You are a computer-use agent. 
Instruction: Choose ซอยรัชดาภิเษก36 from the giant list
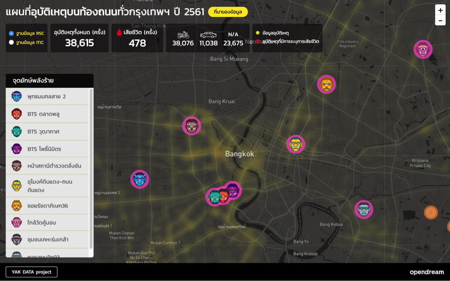pyautogui.click(x=47, y=206)
